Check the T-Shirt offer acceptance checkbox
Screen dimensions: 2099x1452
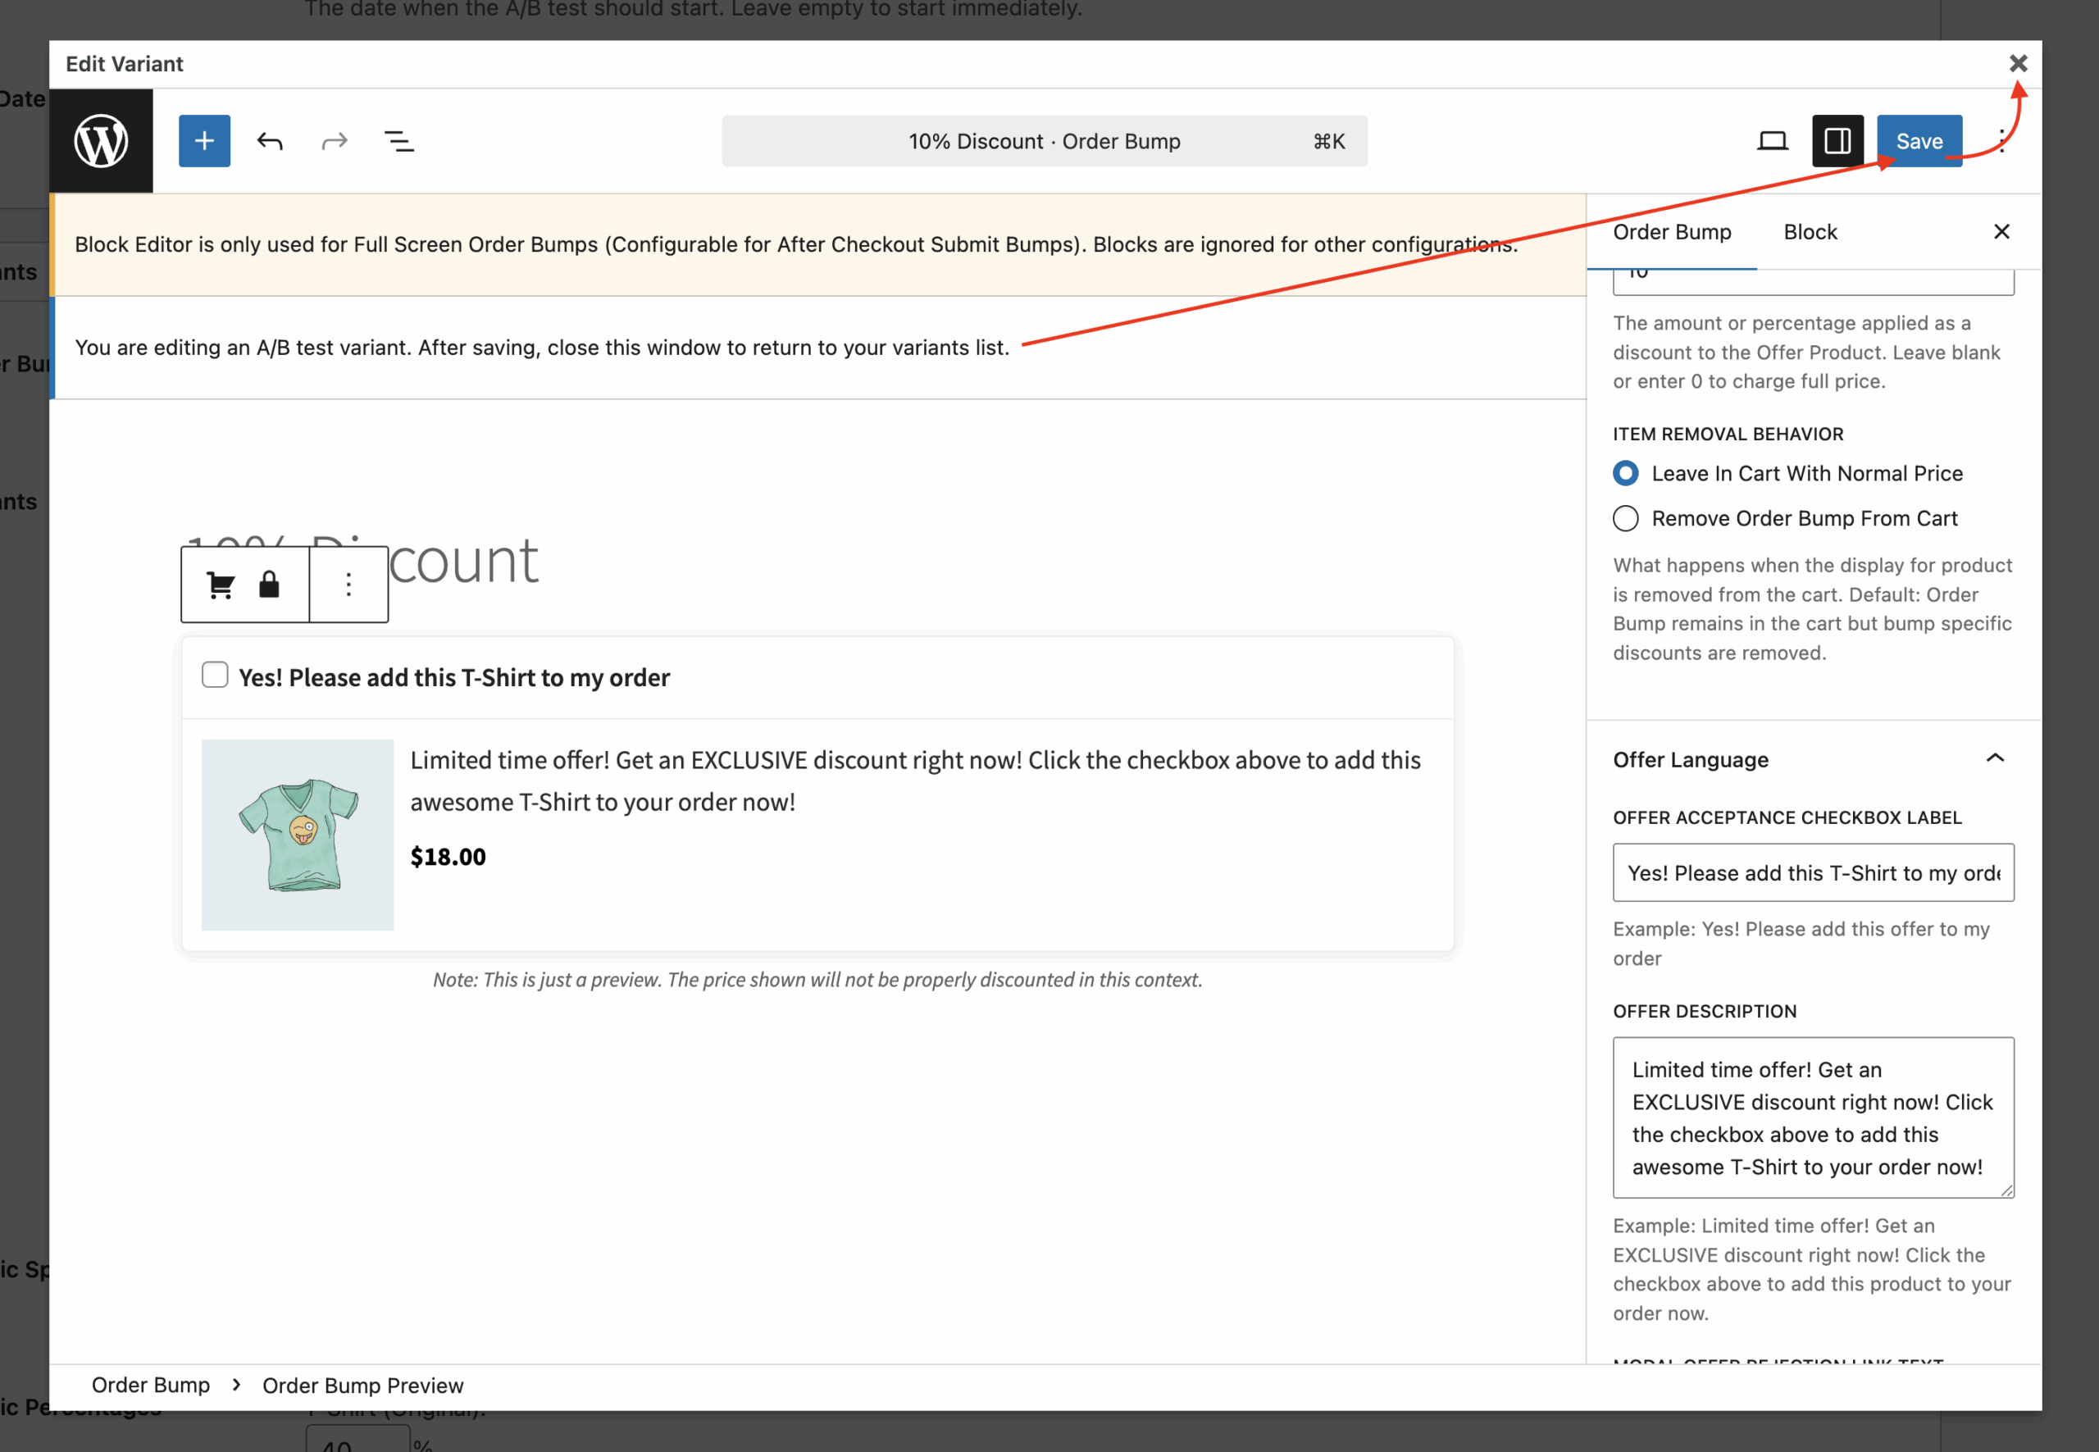(215, 675)
